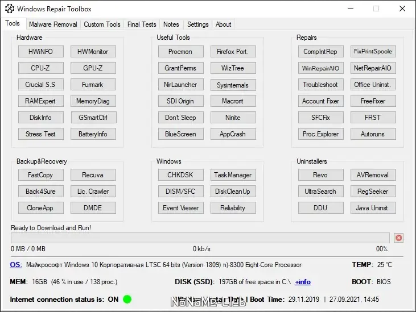Open TaskManager
Viewport: 416px width, 312px height.
pos(233,175)
